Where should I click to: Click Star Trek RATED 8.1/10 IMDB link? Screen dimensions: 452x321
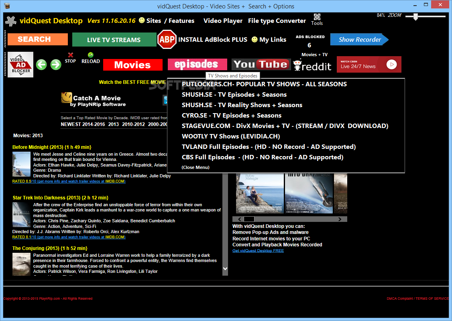[x=69, y=237]
